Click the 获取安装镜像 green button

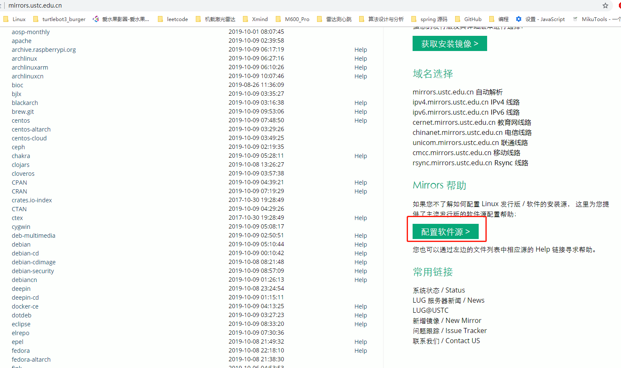[450, 43]
